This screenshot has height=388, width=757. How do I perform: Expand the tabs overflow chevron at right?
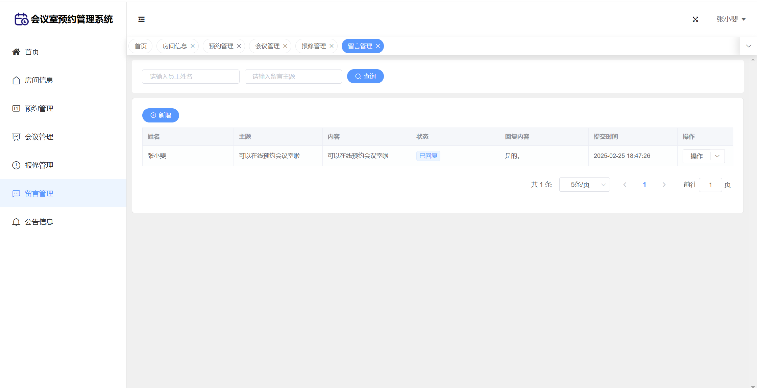tap(749, 46)
